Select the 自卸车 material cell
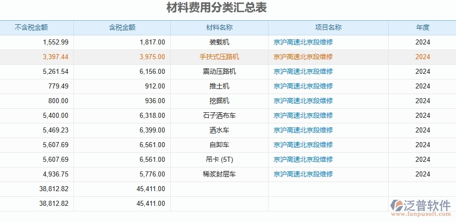The image size is (456, 222). click(219, 145)
